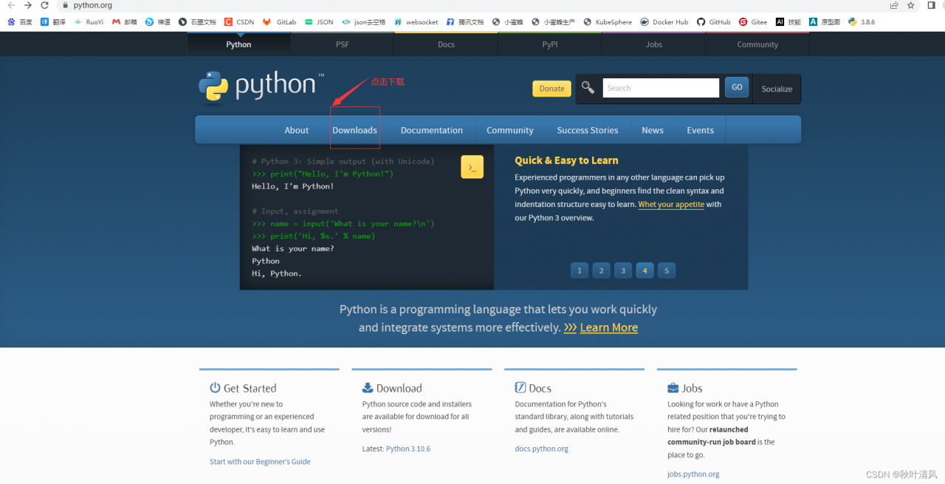The image size is (945, 484).
Task: Focus the Search input field
Action: [x=661, y=88]
